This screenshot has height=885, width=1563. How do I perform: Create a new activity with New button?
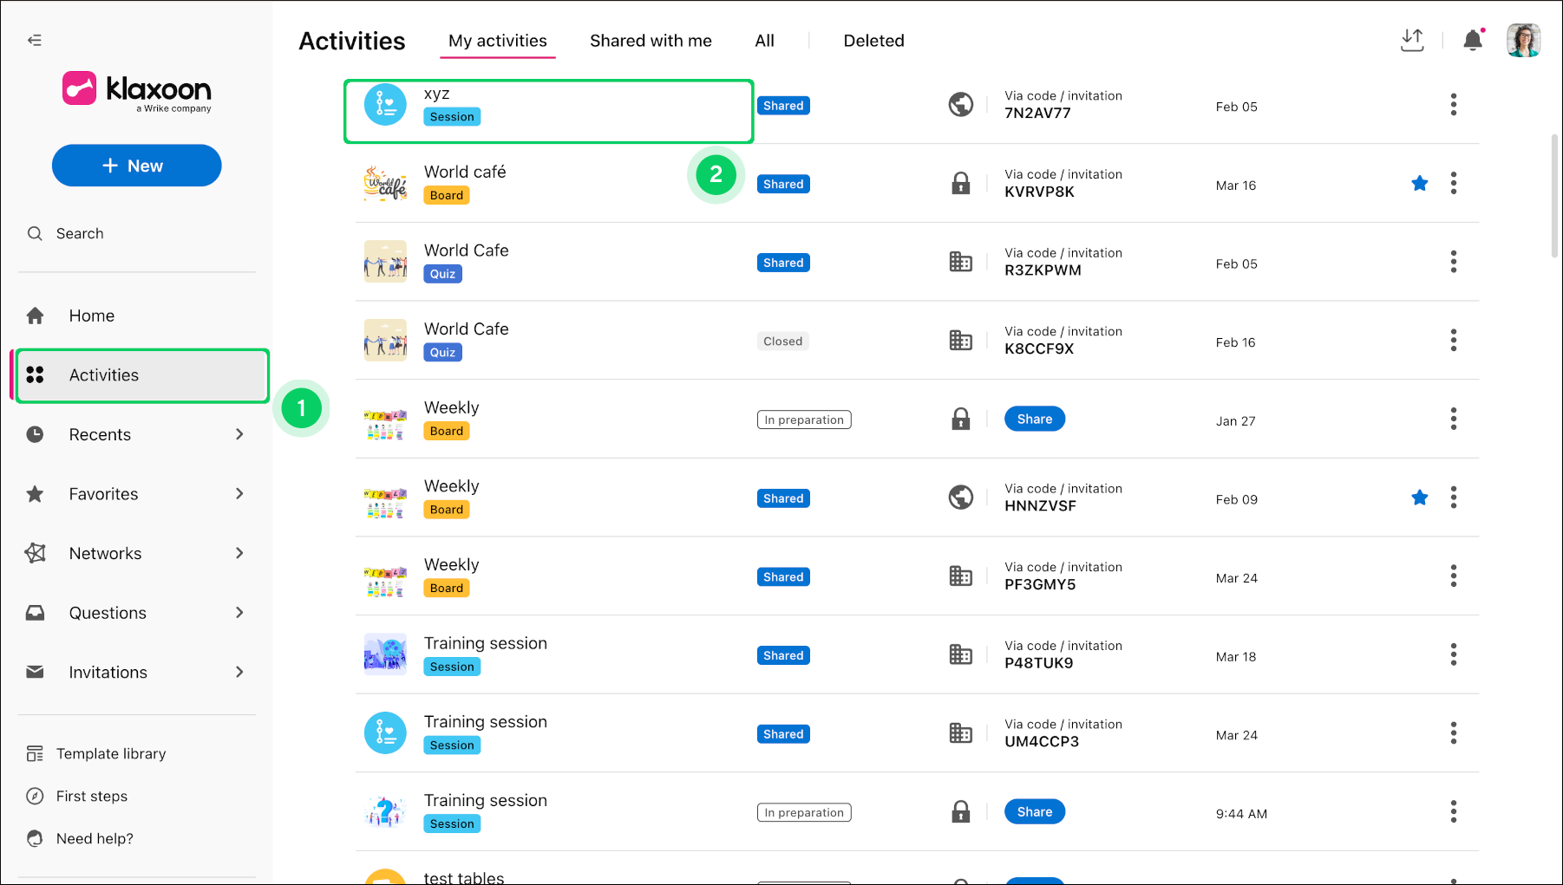[x=137, y=166]
